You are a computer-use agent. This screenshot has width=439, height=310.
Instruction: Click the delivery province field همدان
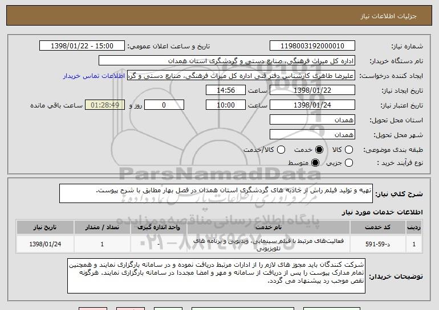tap(312, 120)
